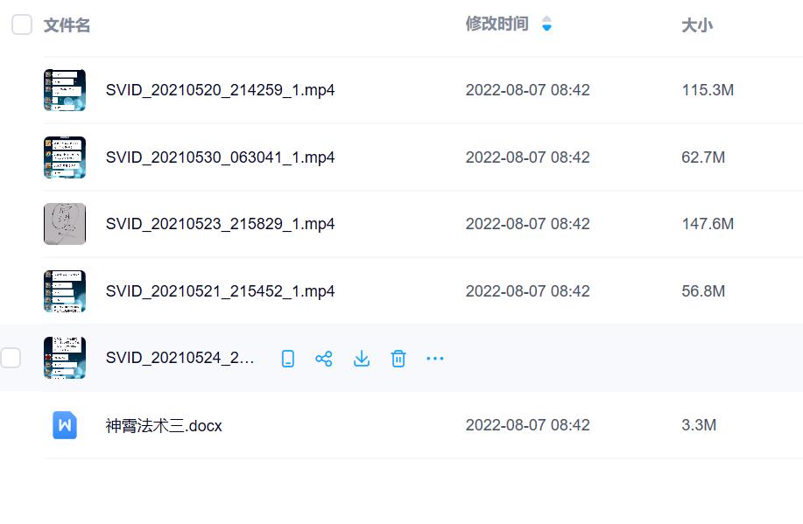
Task: Download the hovered SVID_20210524 video
Action: tap(361, 359)
